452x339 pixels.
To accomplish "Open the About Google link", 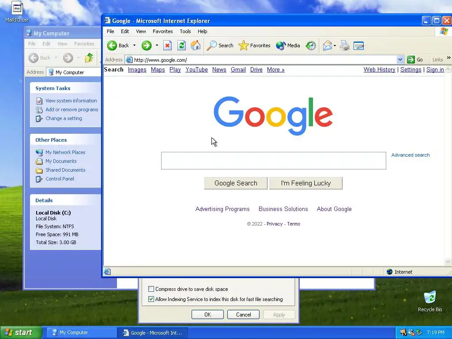I will point(334,209).
